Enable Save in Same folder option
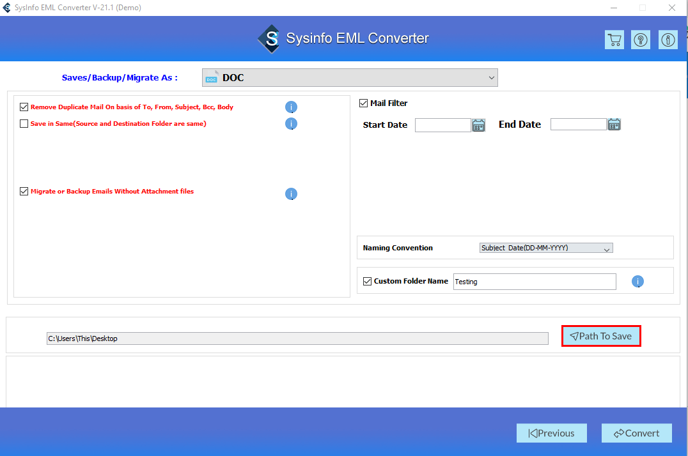 (x=24, y=123)
